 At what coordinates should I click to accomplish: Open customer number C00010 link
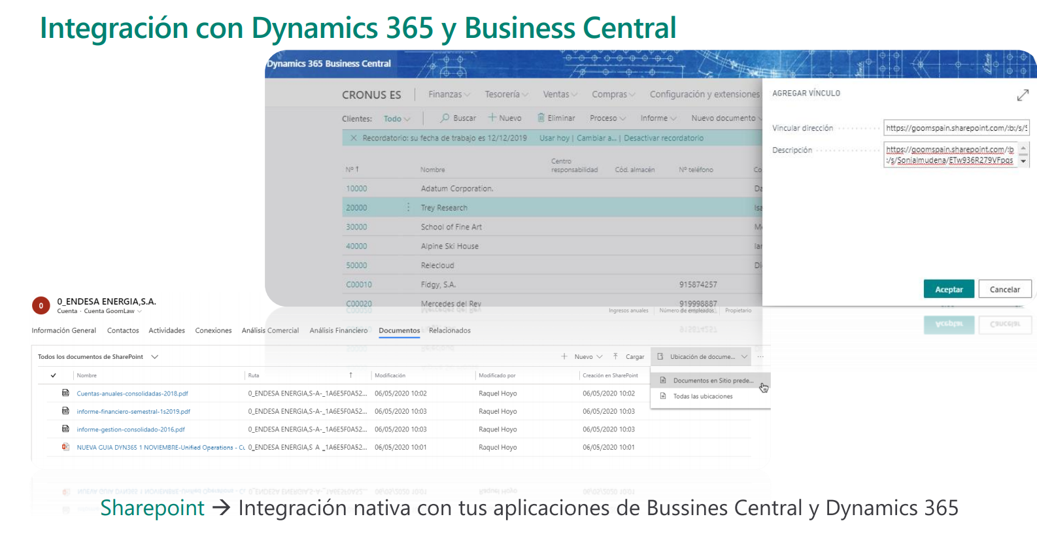359,284
